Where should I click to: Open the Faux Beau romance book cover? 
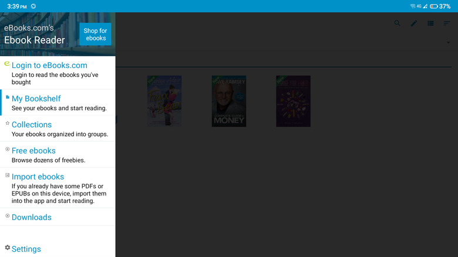click(x=164, y=101)
